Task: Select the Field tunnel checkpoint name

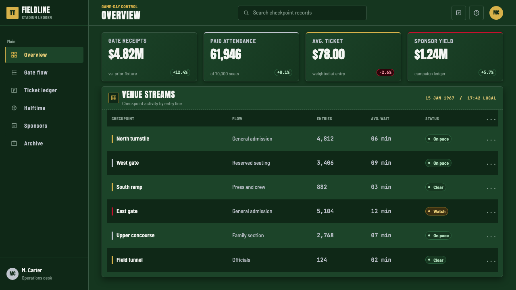Action: pyautogui.click(x=129, y=260)
